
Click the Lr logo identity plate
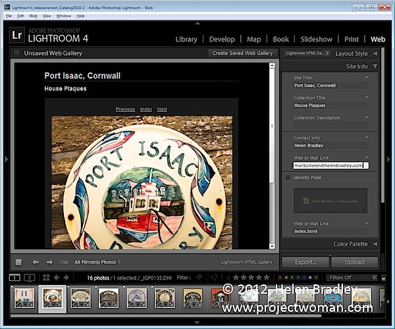coord(17,35)
